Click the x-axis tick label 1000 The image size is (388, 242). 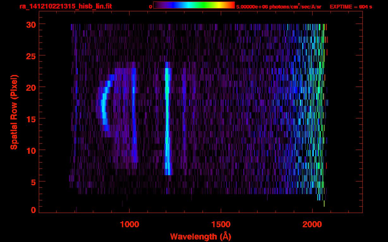[129, 224]
